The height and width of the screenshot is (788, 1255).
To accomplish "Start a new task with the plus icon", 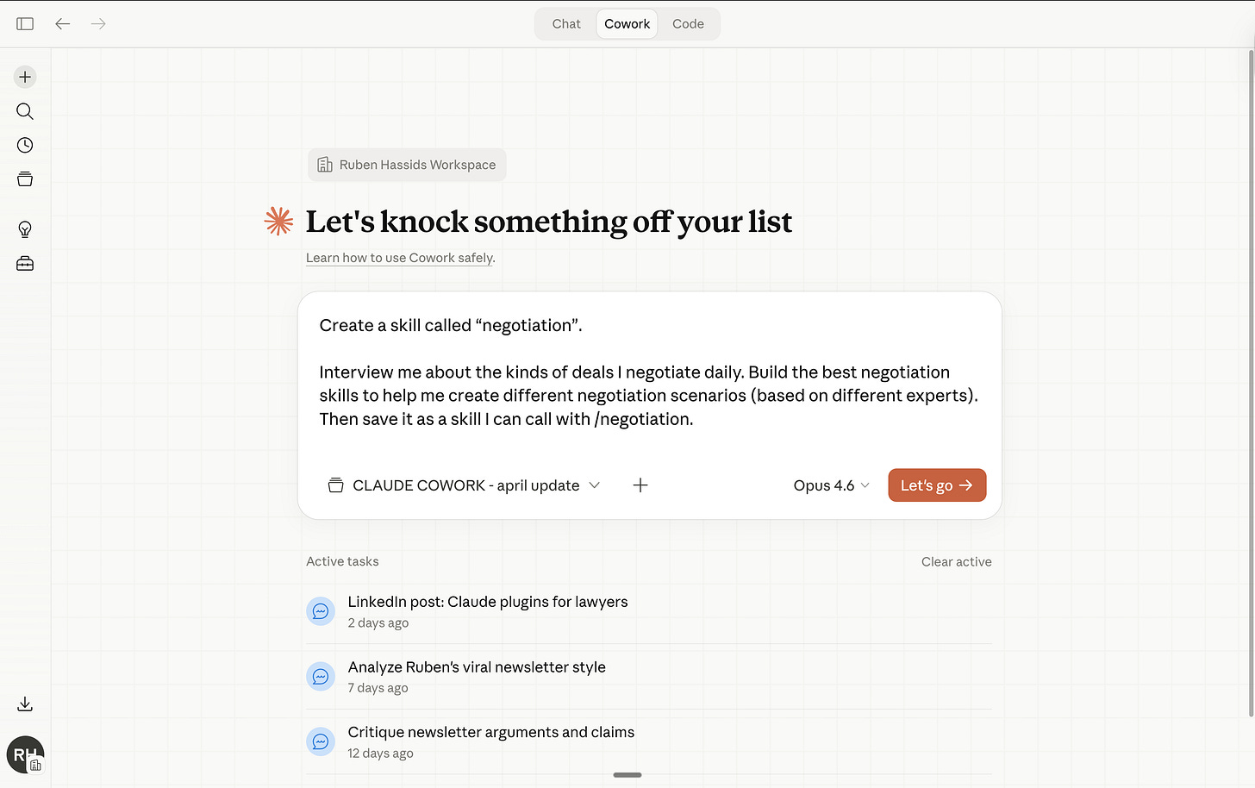I will [x=25, y=77].
